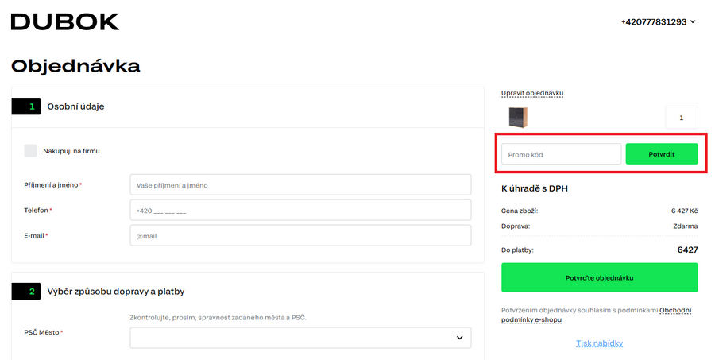
Task: Click the Promo kód input field
Action: (x=561, y=154)
